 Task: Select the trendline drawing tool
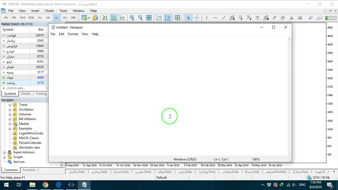click(x=224, y=18)
